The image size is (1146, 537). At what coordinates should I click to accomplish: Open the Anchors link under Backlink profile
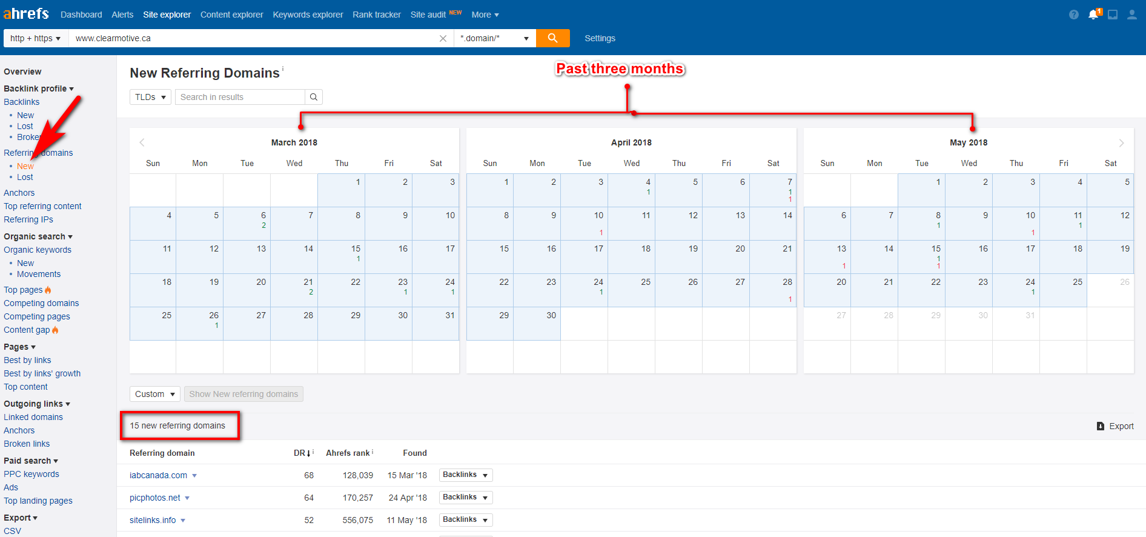(19, 193)
